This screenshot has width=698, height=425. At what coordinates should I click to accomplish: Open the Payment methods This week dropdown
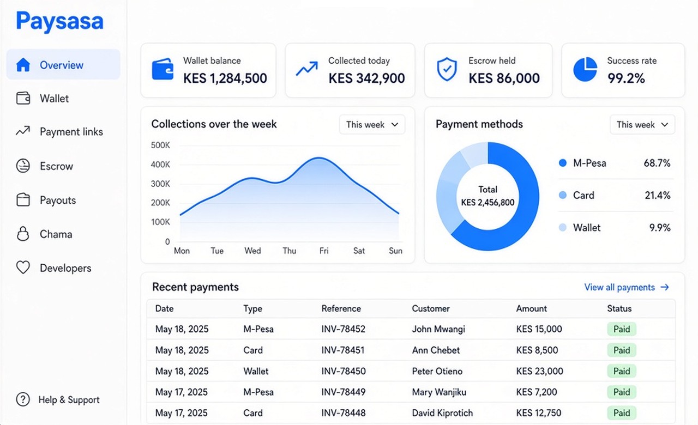click(x=642, y=124)
